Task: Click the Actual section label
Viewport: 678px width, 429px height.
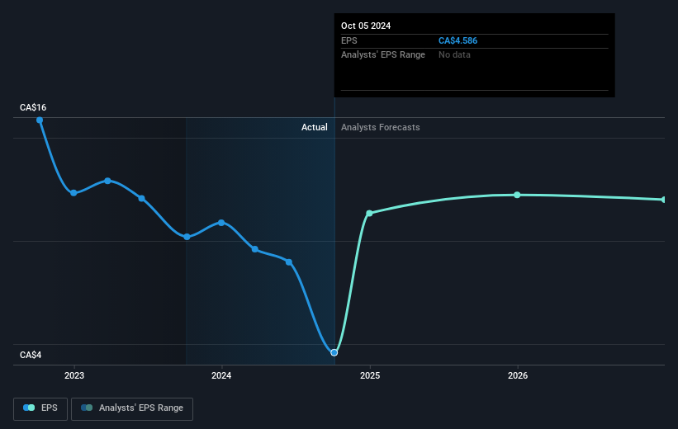Action: tap(315, 127)
